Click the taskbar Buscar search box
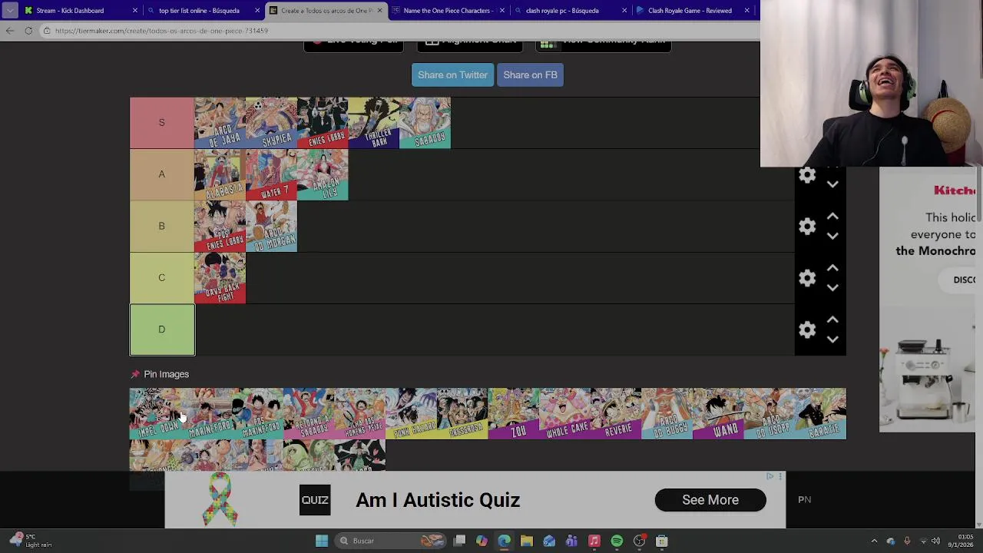Viewport: 983px width, 553px height. [x=392, y=541]
